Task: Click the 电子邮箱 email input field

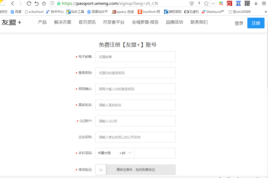Action: click(135, 57)
